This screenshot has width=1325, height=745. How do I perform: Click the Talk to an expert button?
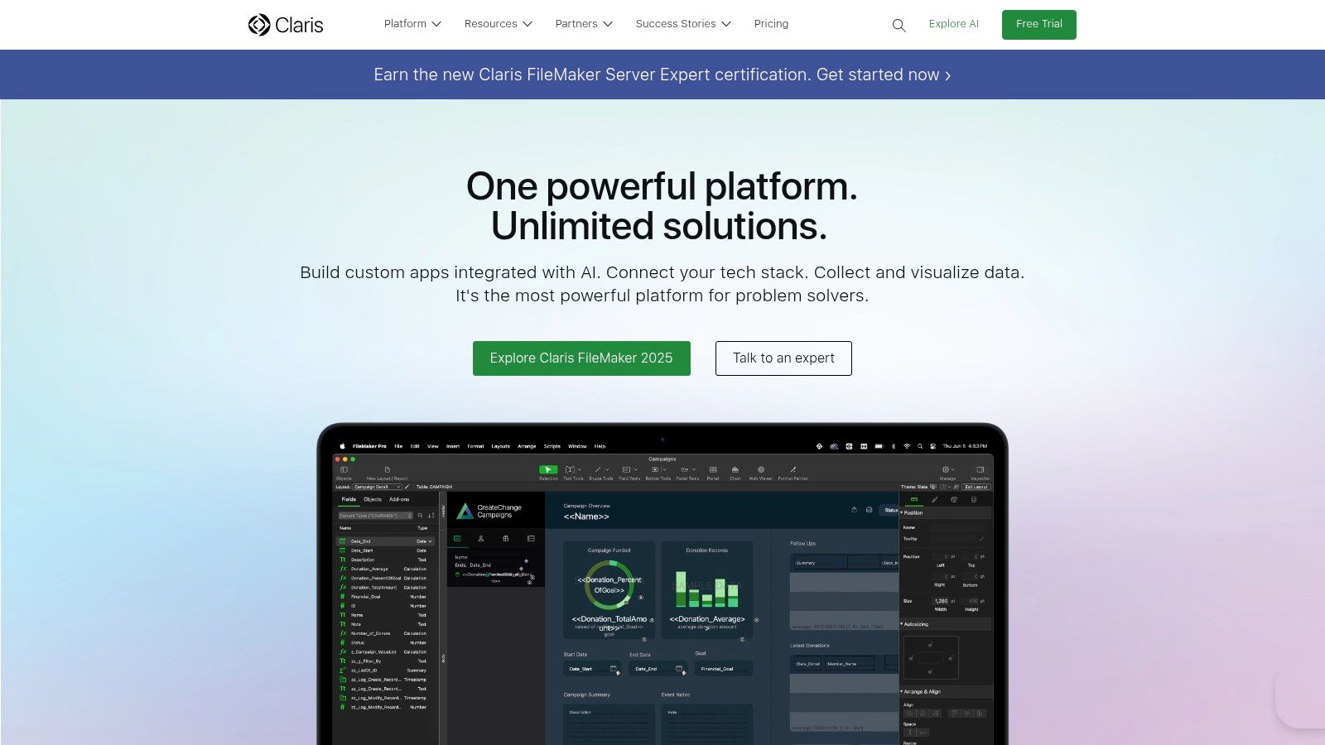783,358
